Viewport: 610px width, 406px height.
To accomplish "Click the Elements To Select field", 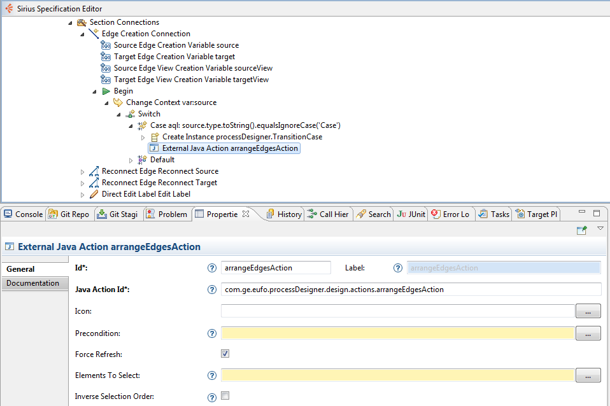I will pyautogui.click(x=397, y=375).
